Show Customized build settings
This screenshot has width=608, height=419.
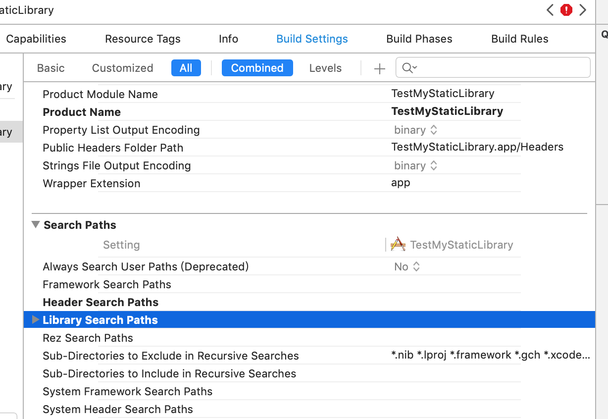pyautogui.click(x=122, y=68)
